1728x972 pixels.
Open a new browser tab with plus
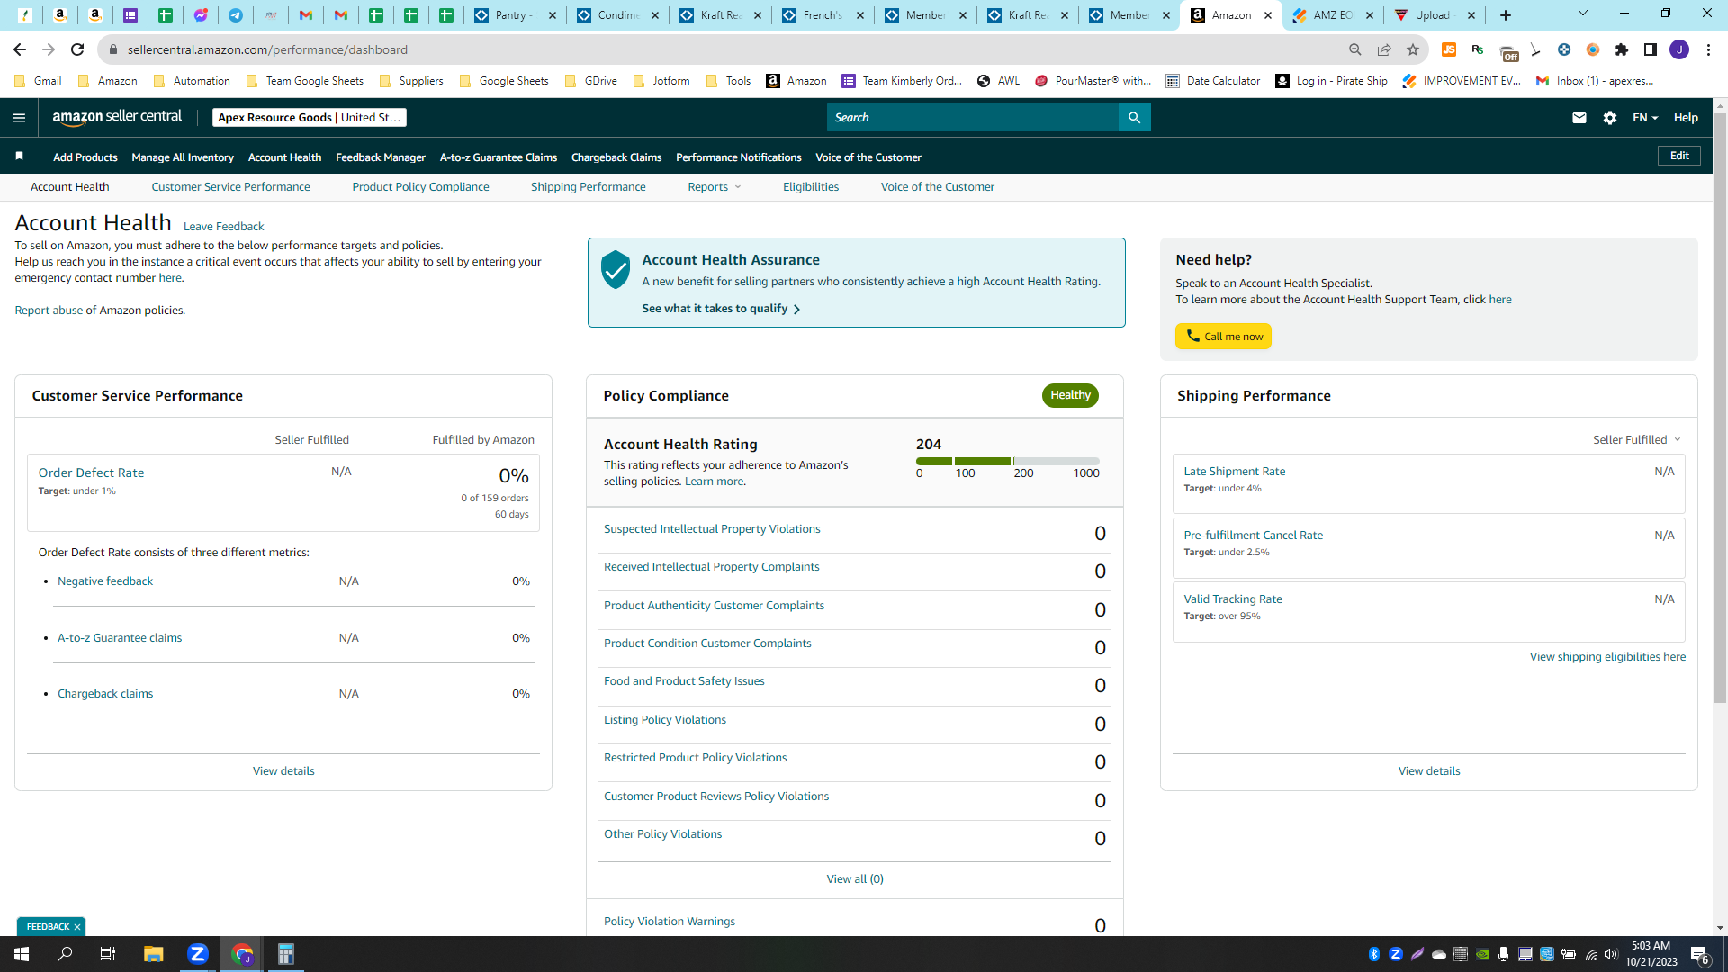(x=1506, y=15)
